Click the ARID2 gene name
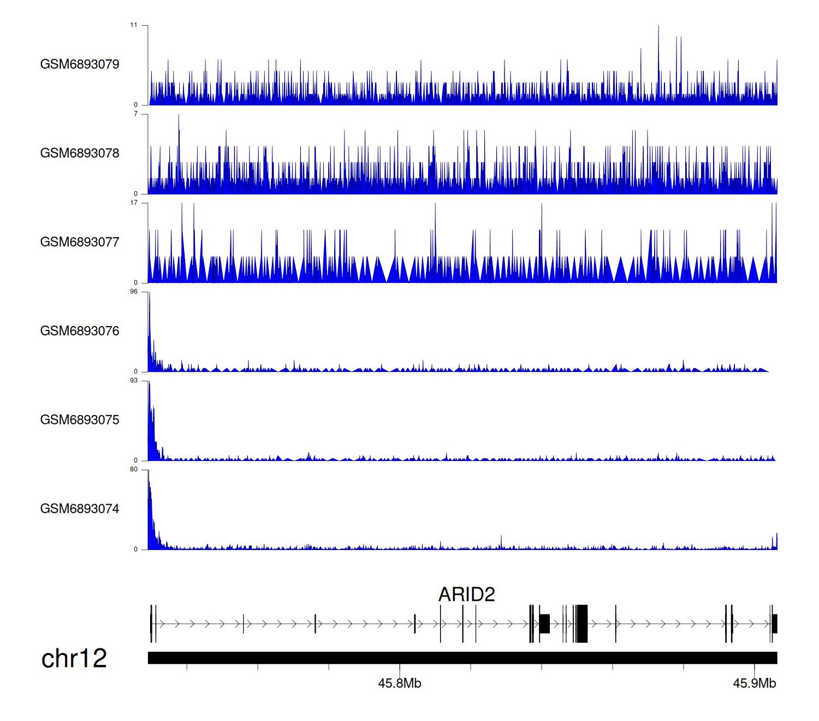 point(466,594)
